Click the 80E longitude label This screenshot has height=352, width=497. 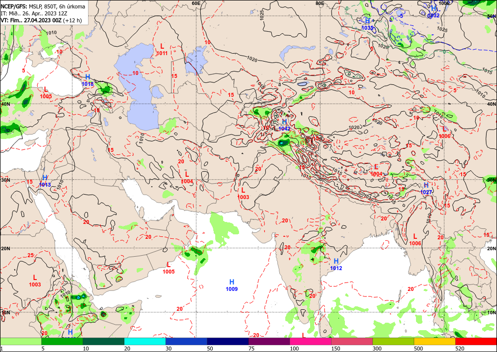click(320, 3)
